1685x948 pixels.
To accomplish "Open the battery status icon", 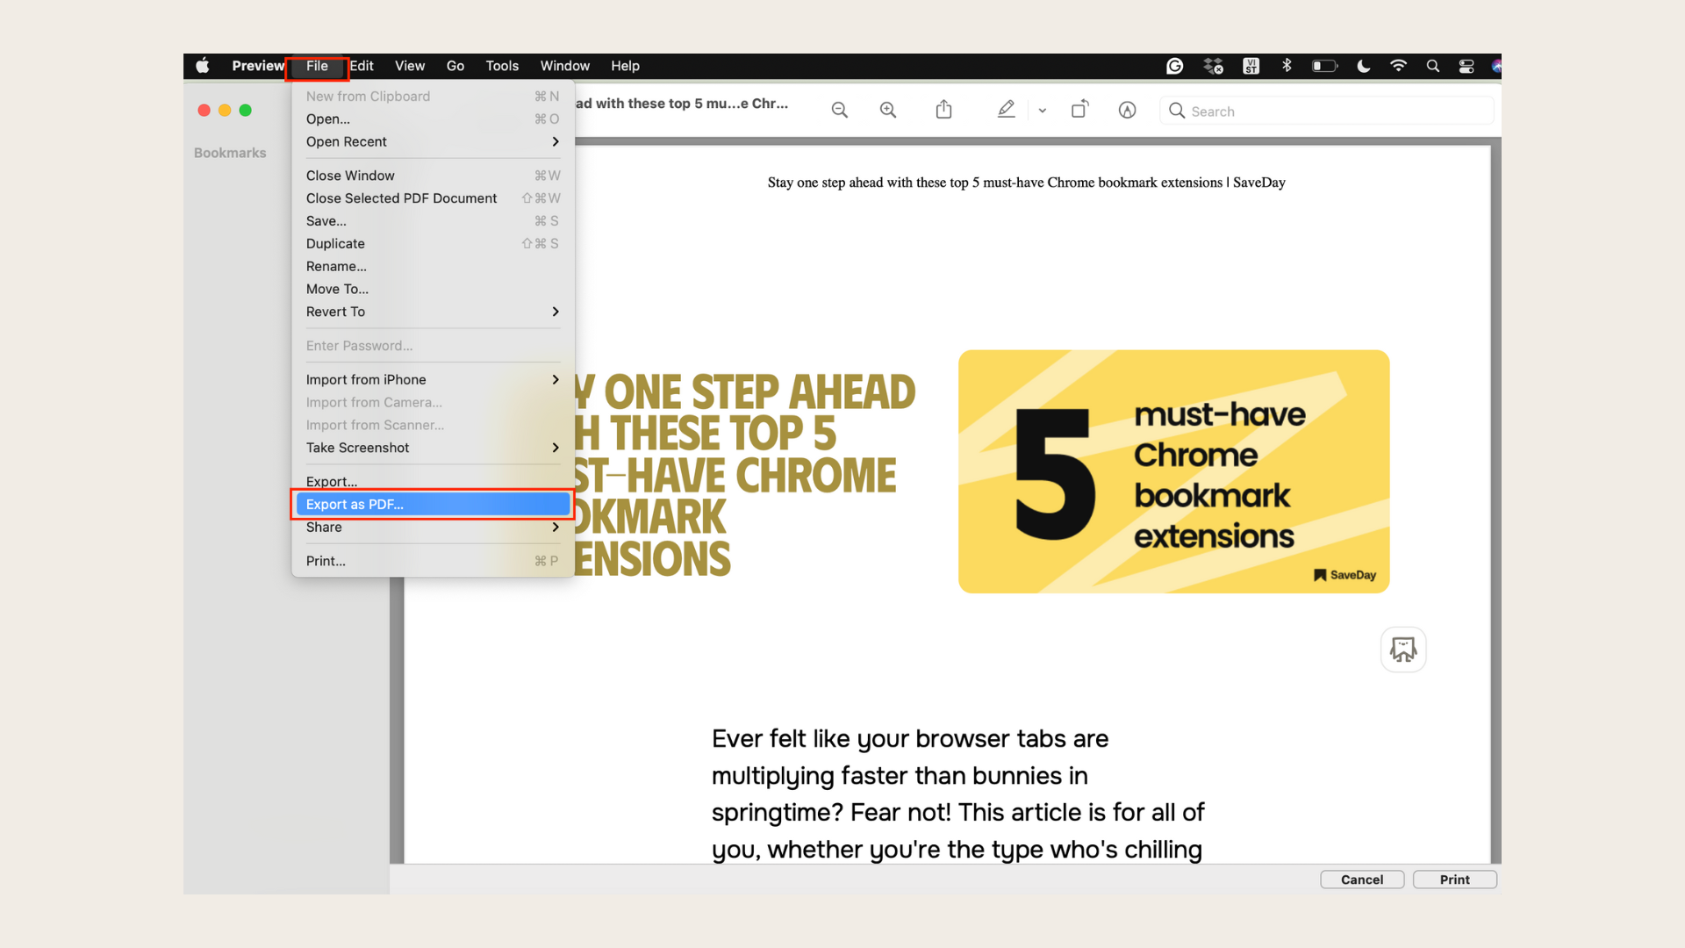I will click(1324, 66).
